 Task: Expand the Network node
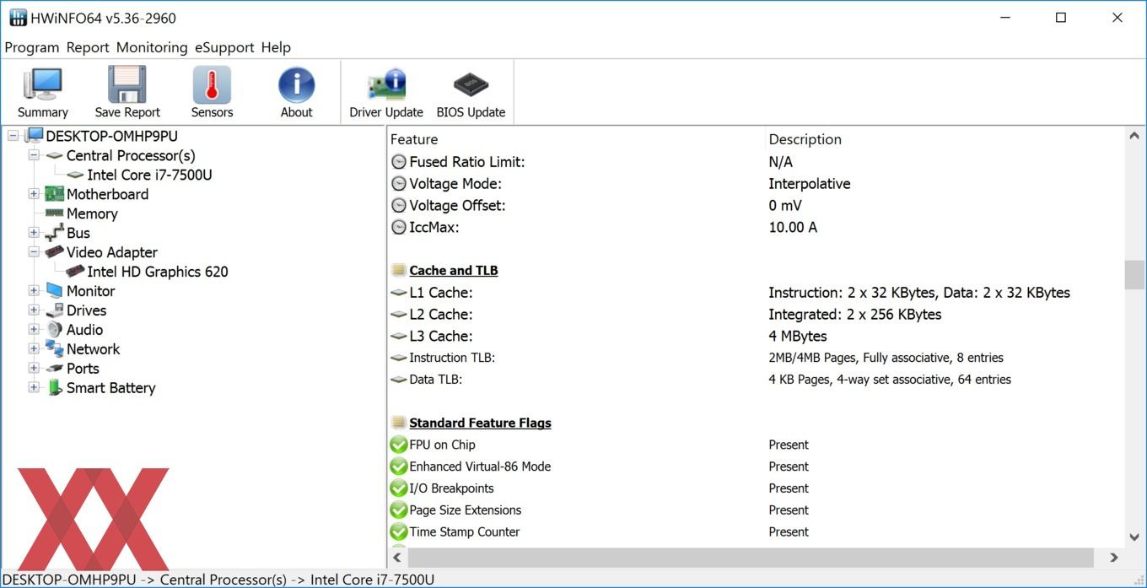(x=34, y=349)
